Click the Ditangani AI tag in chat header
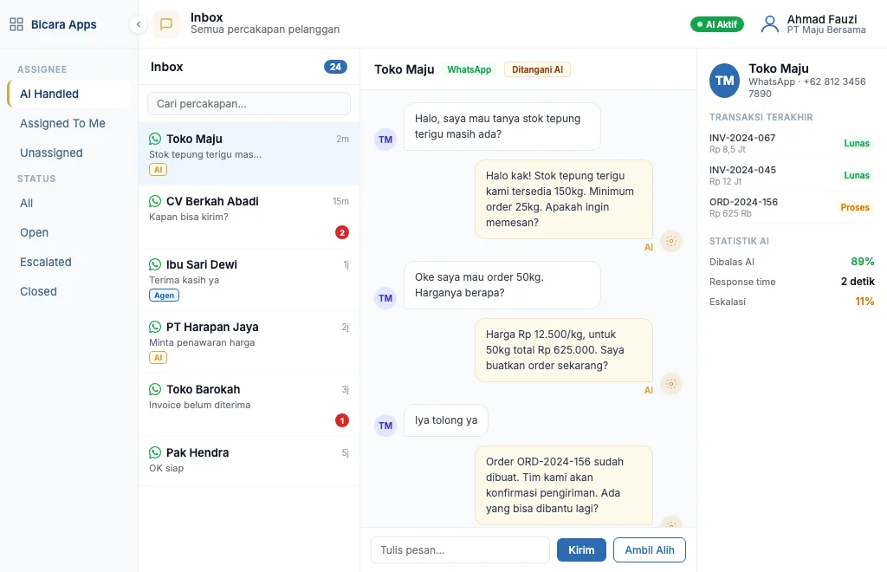Viewport: 887px width, 572px height. point(537,69)
